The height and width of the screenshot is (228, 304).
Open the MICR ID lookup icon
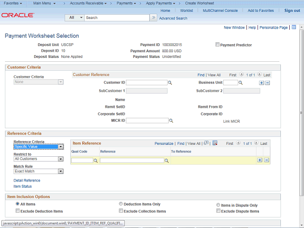tap(171, 121)
